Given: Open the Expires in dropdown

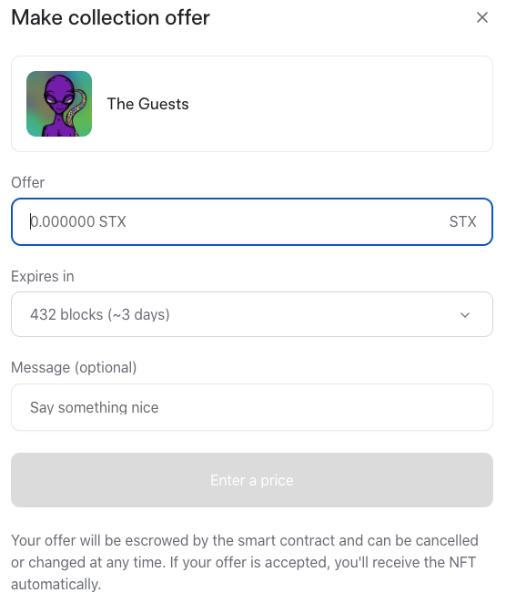Looking at the screenshot, I should (252, 314).
